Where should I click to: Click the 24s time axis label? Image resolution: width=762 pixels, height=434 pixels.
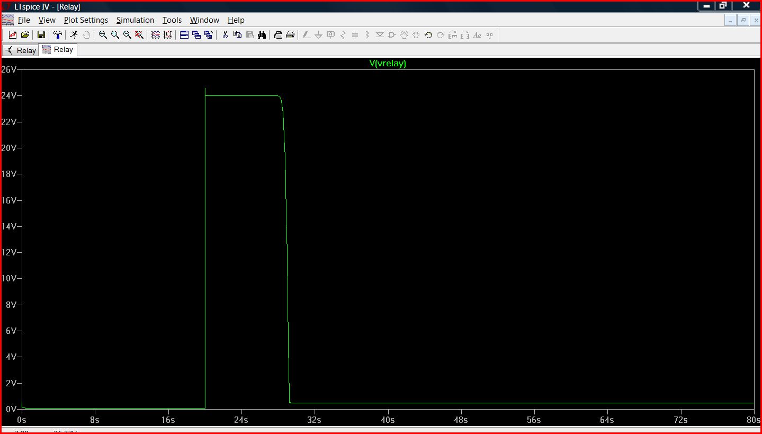point(241,420)
